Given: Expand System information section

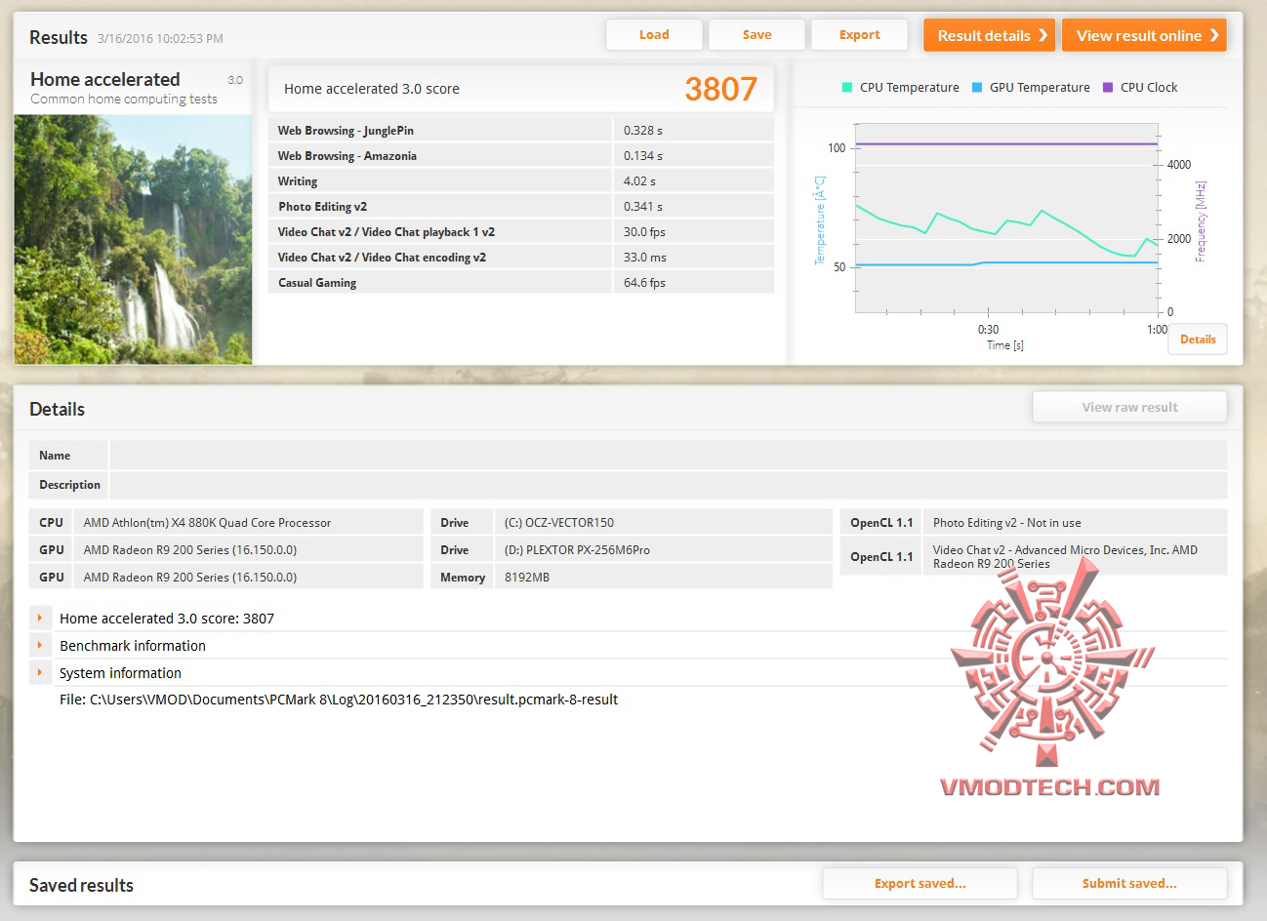Looking at the screenshot, I should pyautogui.click(x=40, y=672).
